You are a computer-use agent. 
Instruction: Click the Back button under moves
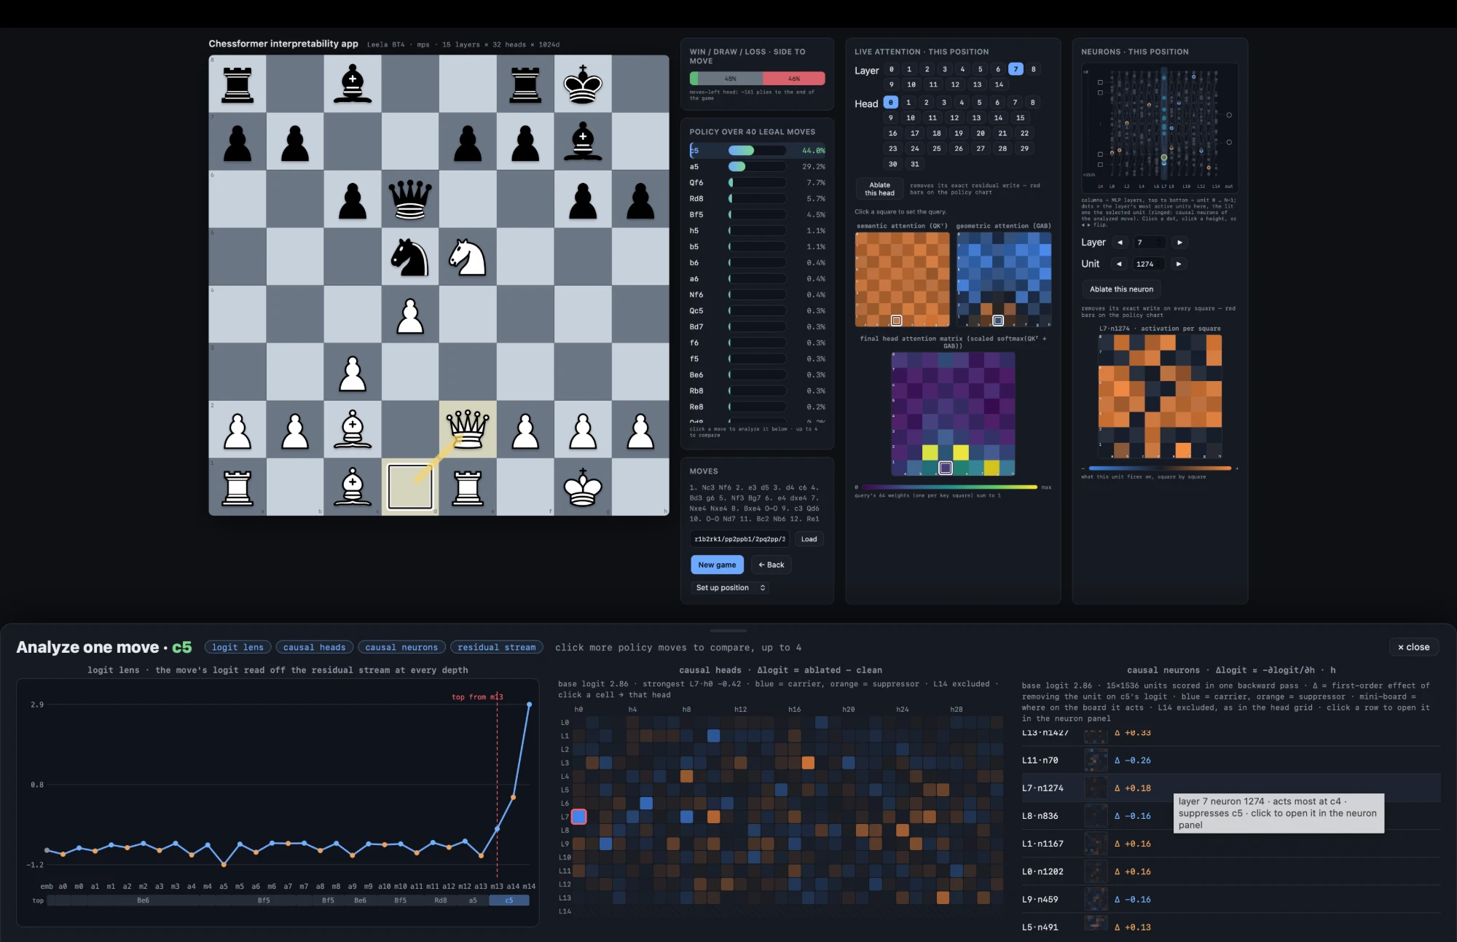tap(771, 565)
